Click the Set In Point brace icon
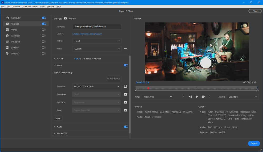The width and height of the screenshot is (263, 152). click(184, 97)
